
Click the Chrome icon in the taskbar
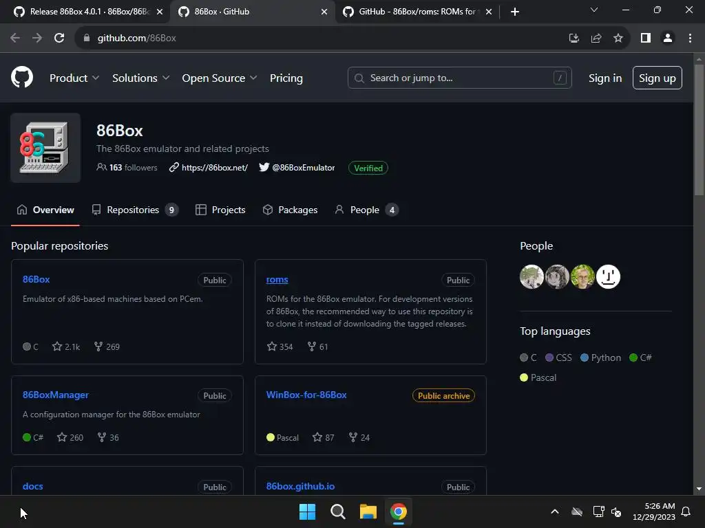click(x=399, y=511)
